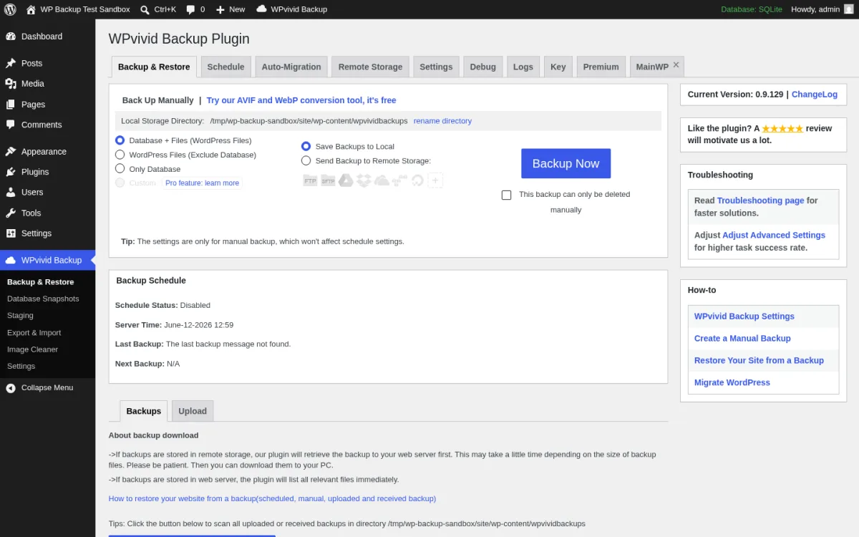Open WPvivid Backup cloud in admin bar

tap(291, 9)
